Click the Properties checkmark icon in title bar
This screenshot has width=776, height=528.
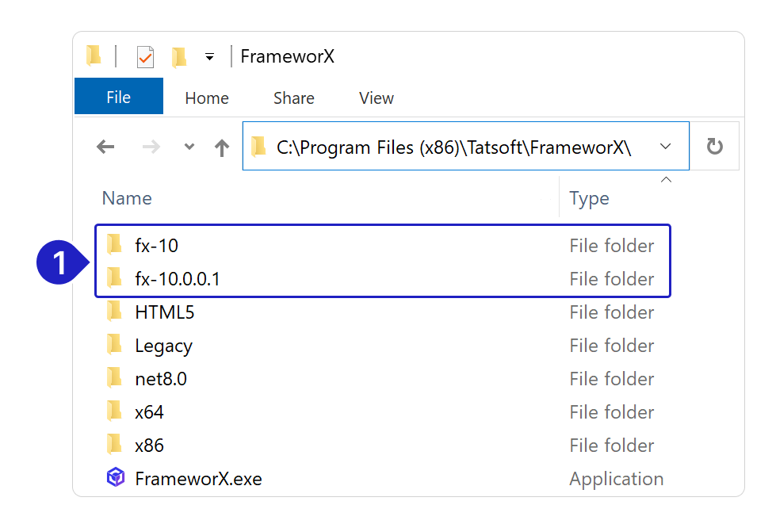tap(145, 57)
